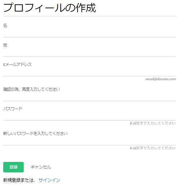177x190 pixels.
Task: Click the 登録 green button
Action: [13, 167]
